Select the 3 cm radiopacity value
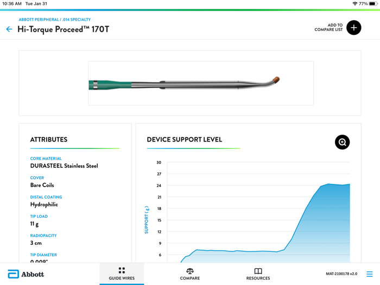Image resolution: width=380 pixels, height=285 pixels. pyautogui.click(x=36, y=243)
